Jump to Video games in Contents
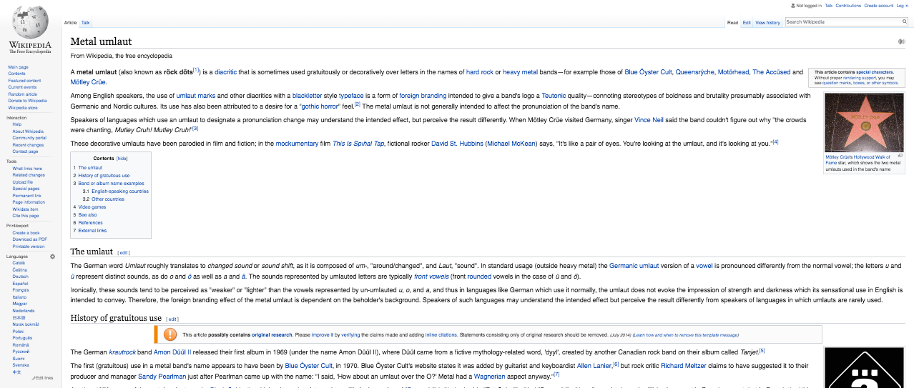 pyautogui.click(x=92, y=207)
